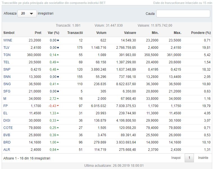
Task: Sort by the Volum column header
Action: tap(101, 33)
